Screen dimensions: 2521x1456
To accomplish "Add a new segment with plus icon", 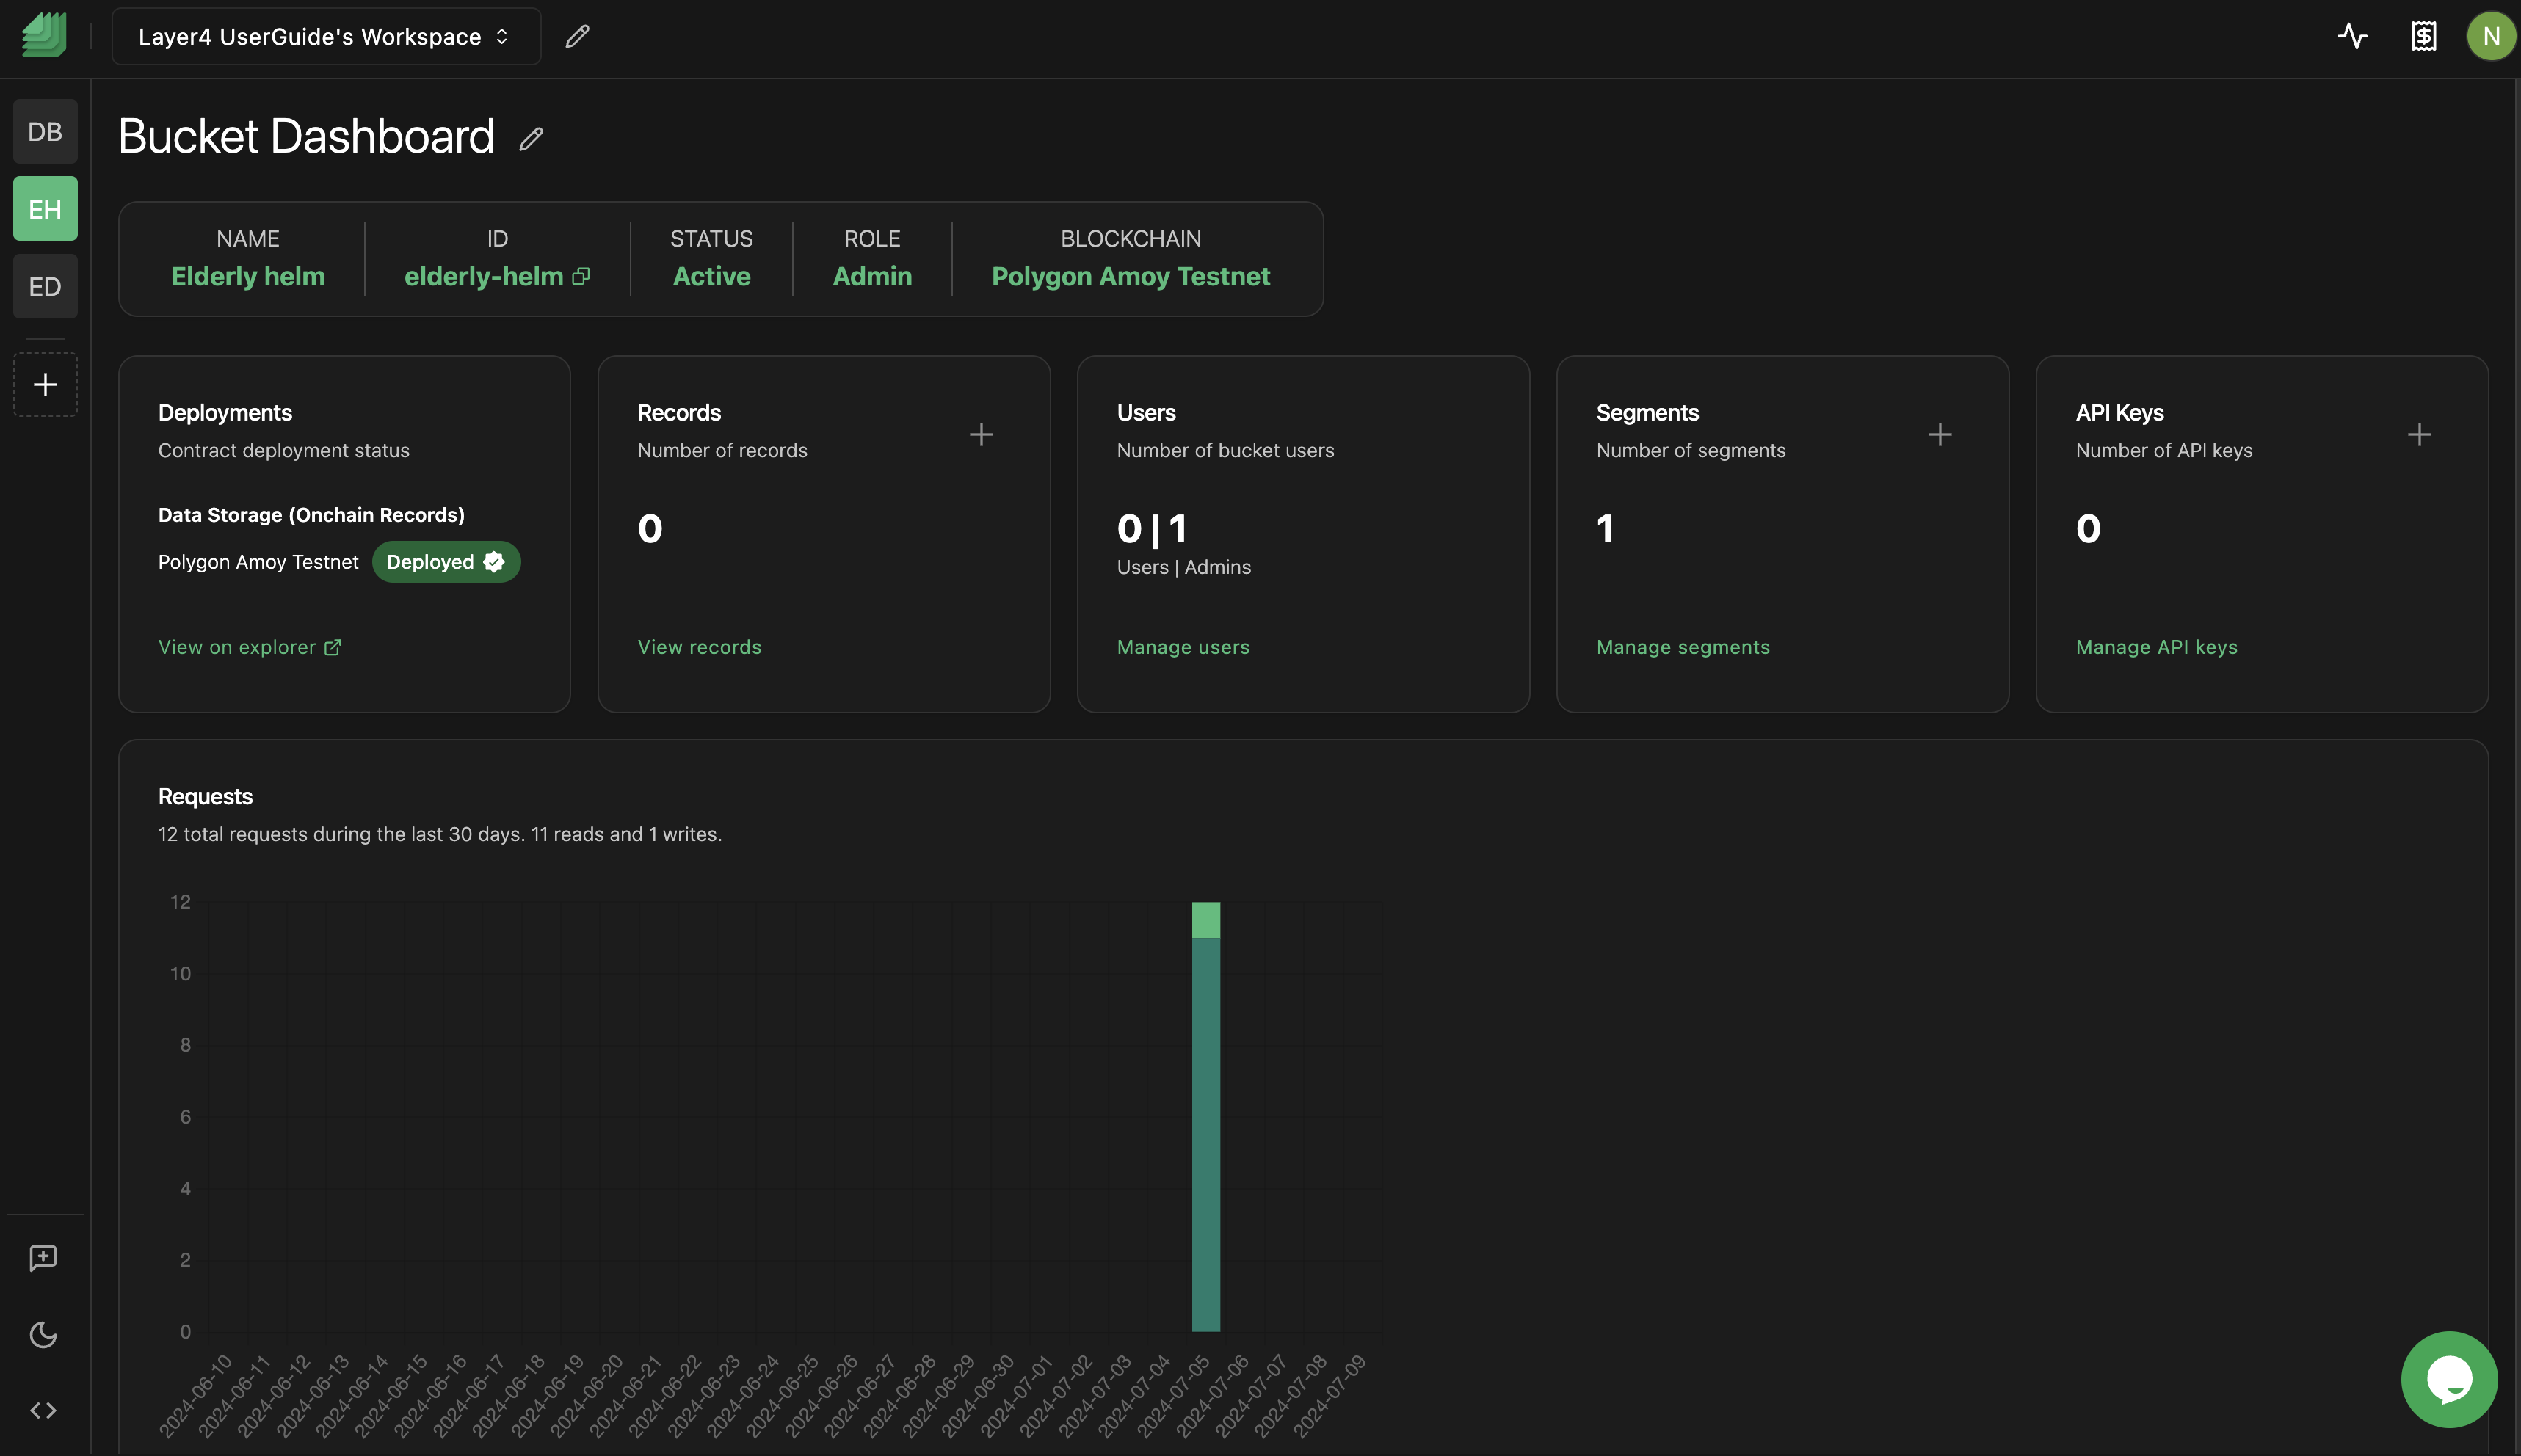I will (1940, 435).
